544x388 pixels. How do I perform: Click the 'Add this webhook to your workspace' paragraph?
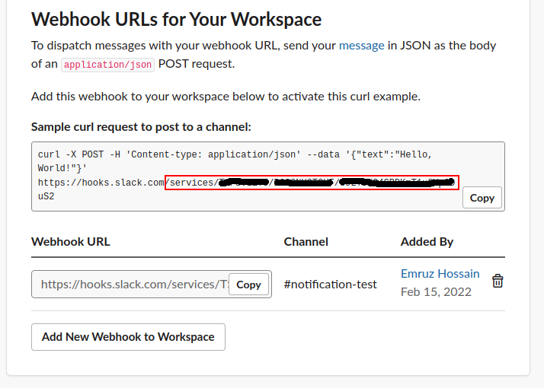(x=226, y=97)
